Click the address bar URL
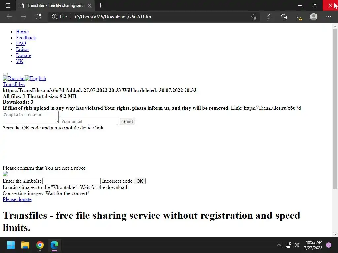338x253 pixels. click(113, 17)
